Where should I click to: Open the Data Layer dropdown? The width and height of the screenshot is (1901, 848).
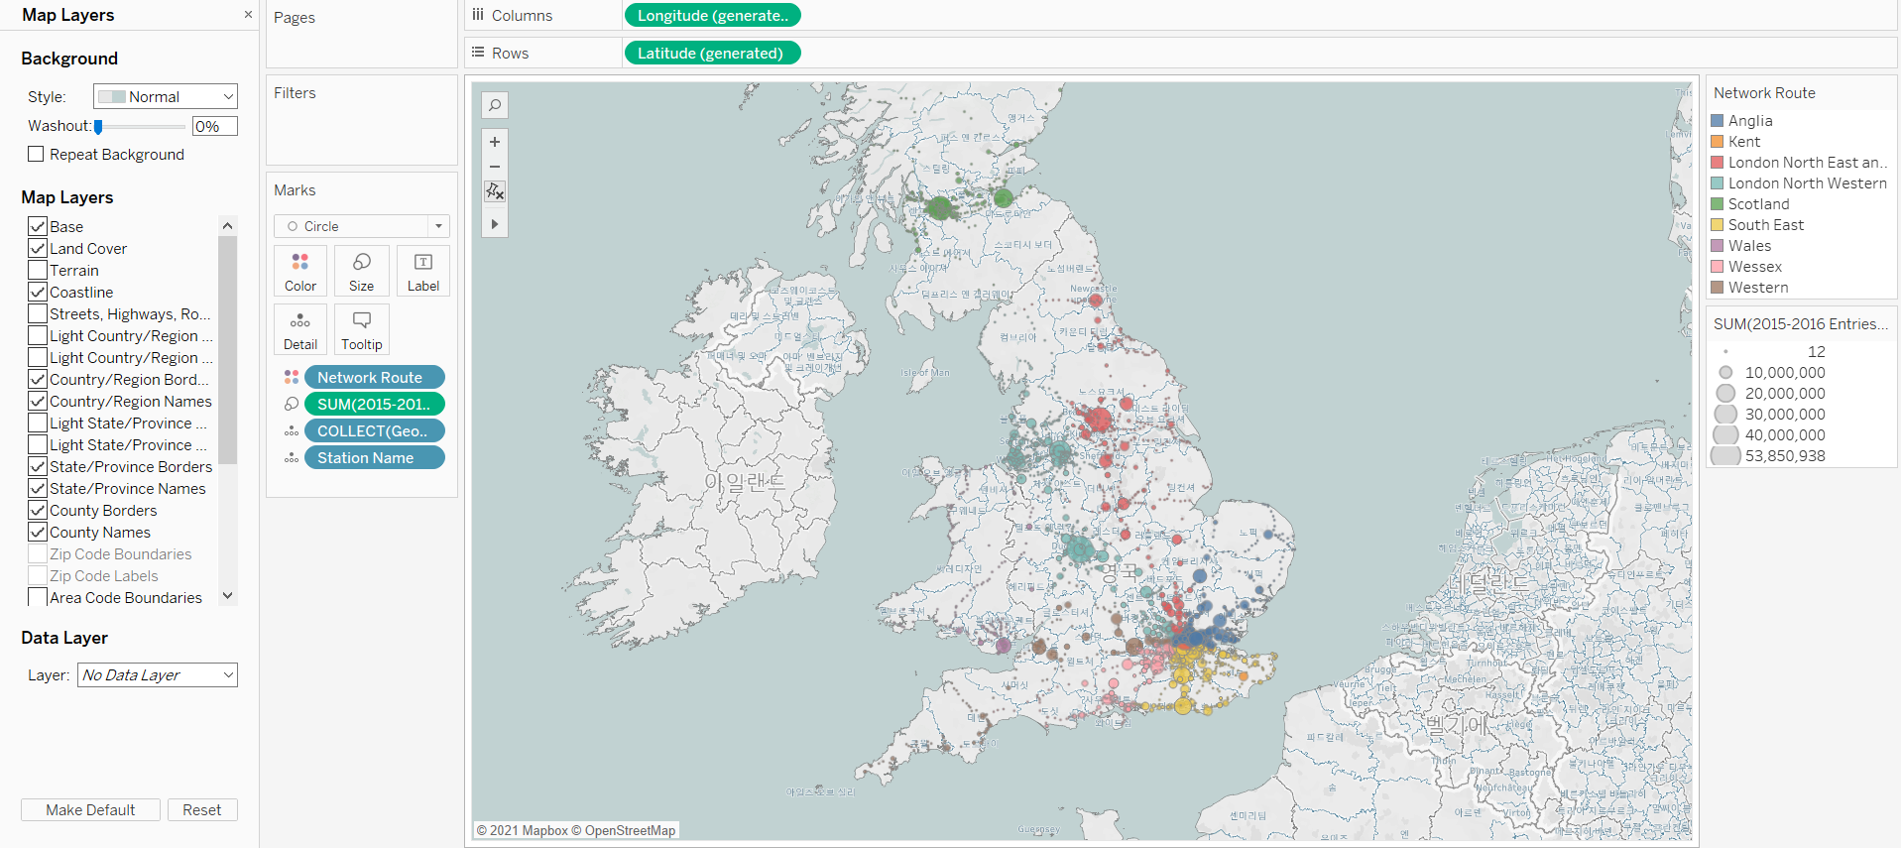[x=158, y=674]
